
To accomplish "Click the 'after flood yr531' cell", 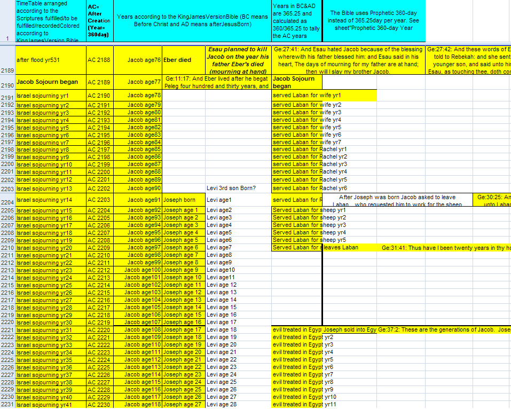I will pyautogui.click(x=51, y=60).
